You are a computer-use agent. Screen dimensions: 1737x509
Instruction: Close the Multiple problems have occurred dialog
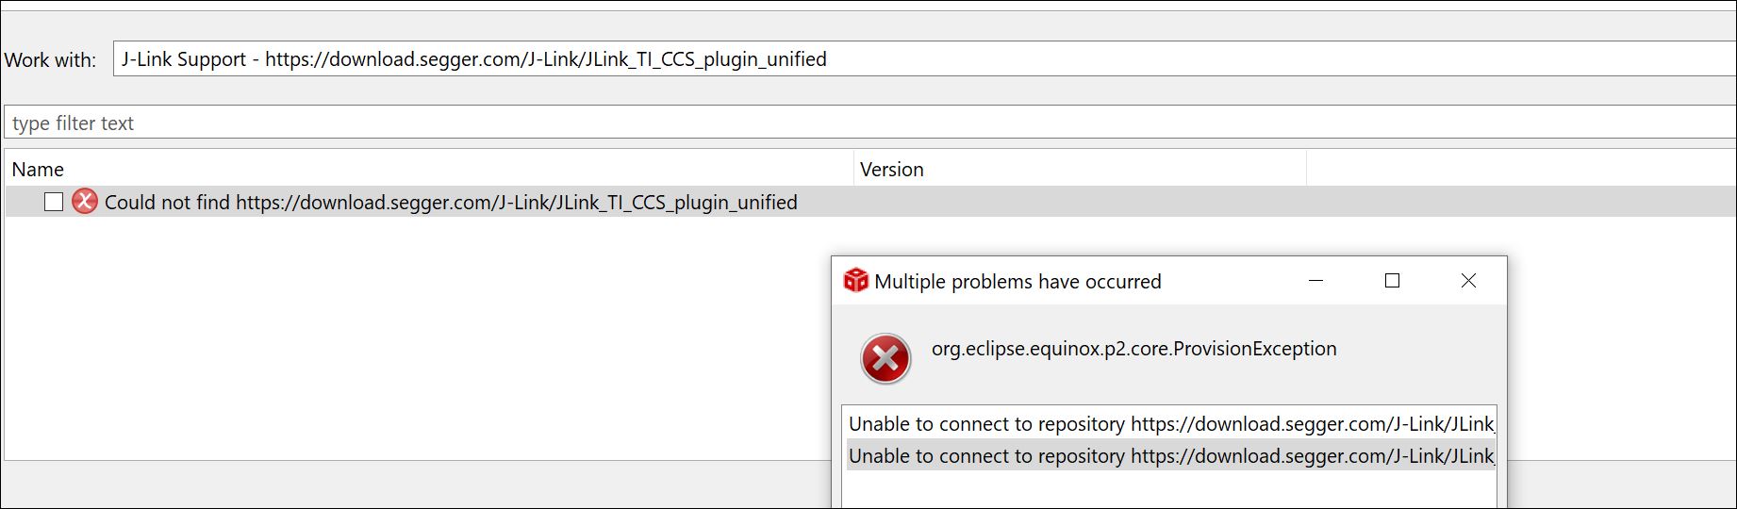1468,280
